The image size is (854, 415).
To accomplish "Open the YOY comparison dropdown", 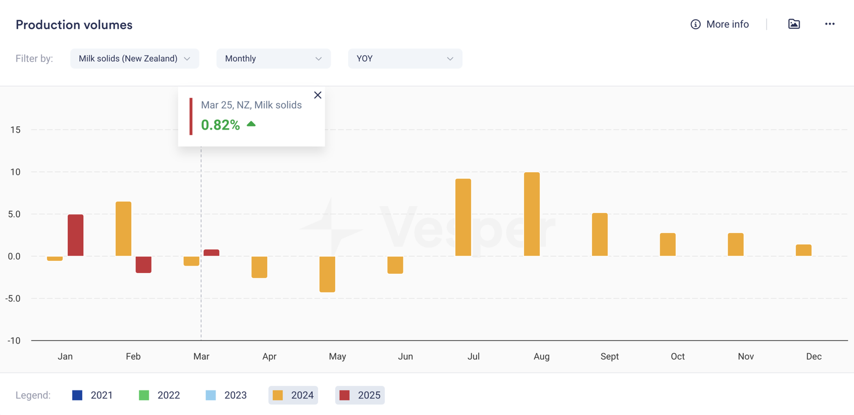I will 405,59.
